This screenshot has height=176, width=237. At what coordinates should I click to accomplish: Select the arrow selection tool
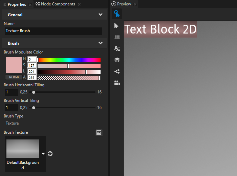117,26
